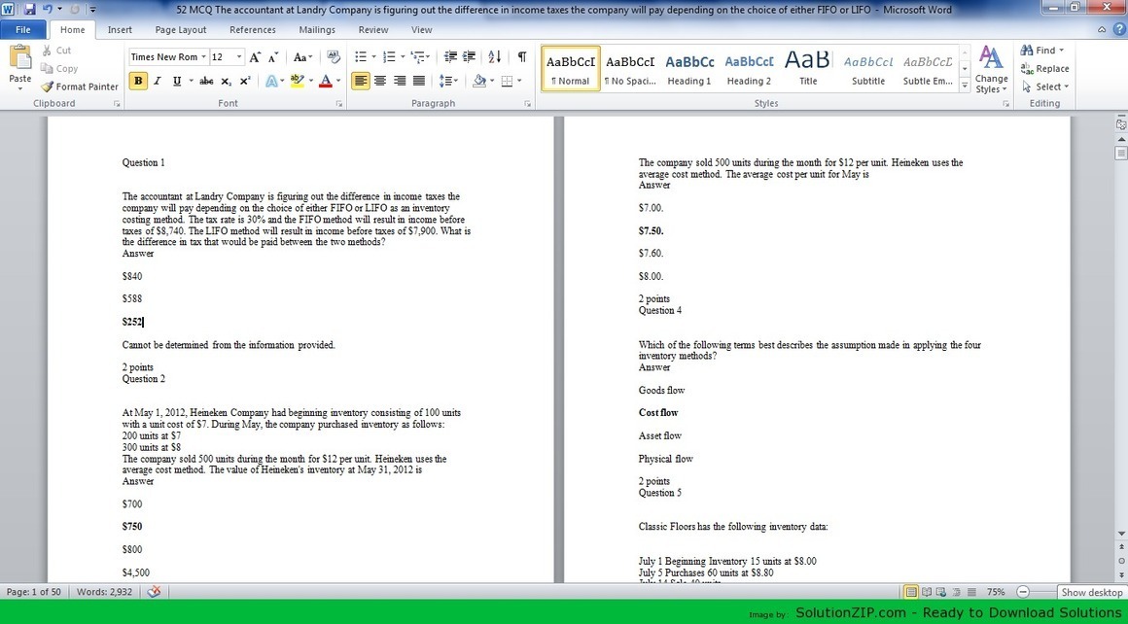
Task: Toggle Bold formatting off
Action: coord(138,82)
